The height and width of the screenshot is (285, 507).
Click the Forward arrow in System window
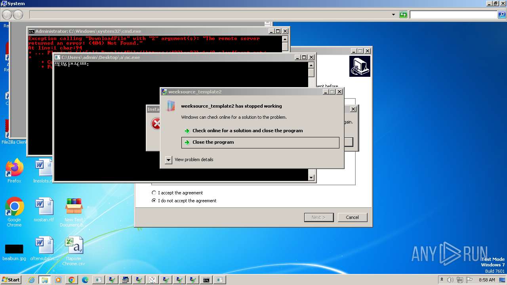pos(18,15)
